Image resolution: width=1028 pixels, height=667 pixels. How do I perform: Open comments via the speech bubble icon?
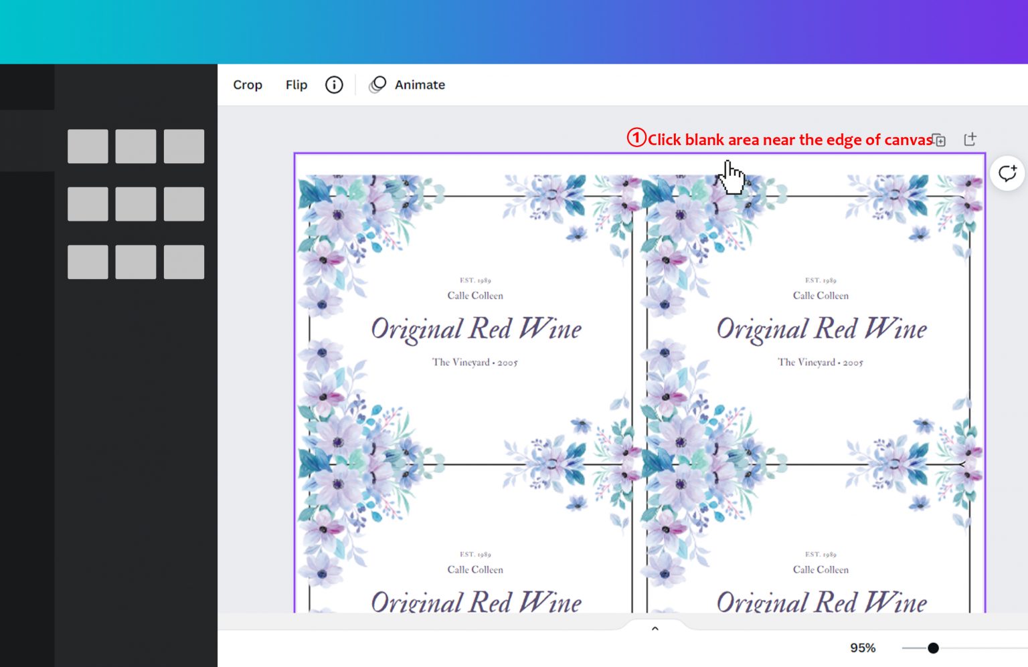coord(1006,173)
